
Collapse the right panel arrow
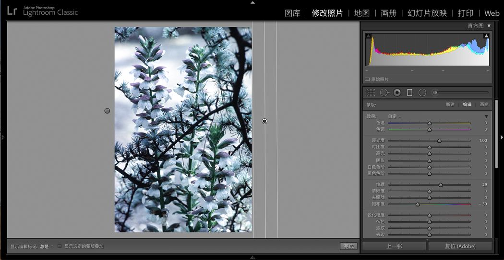[502, 137]
